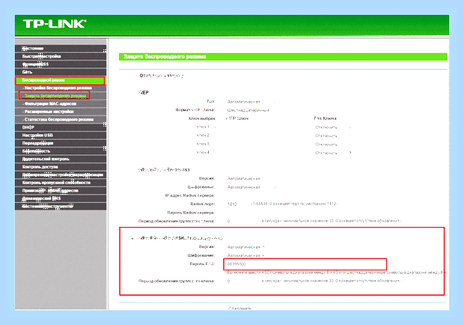The height and width of the screenshot is (325, 464).
Task: Click the TP-LINK logo in the header
Action: pyautogui.click(x=55, y=24)
